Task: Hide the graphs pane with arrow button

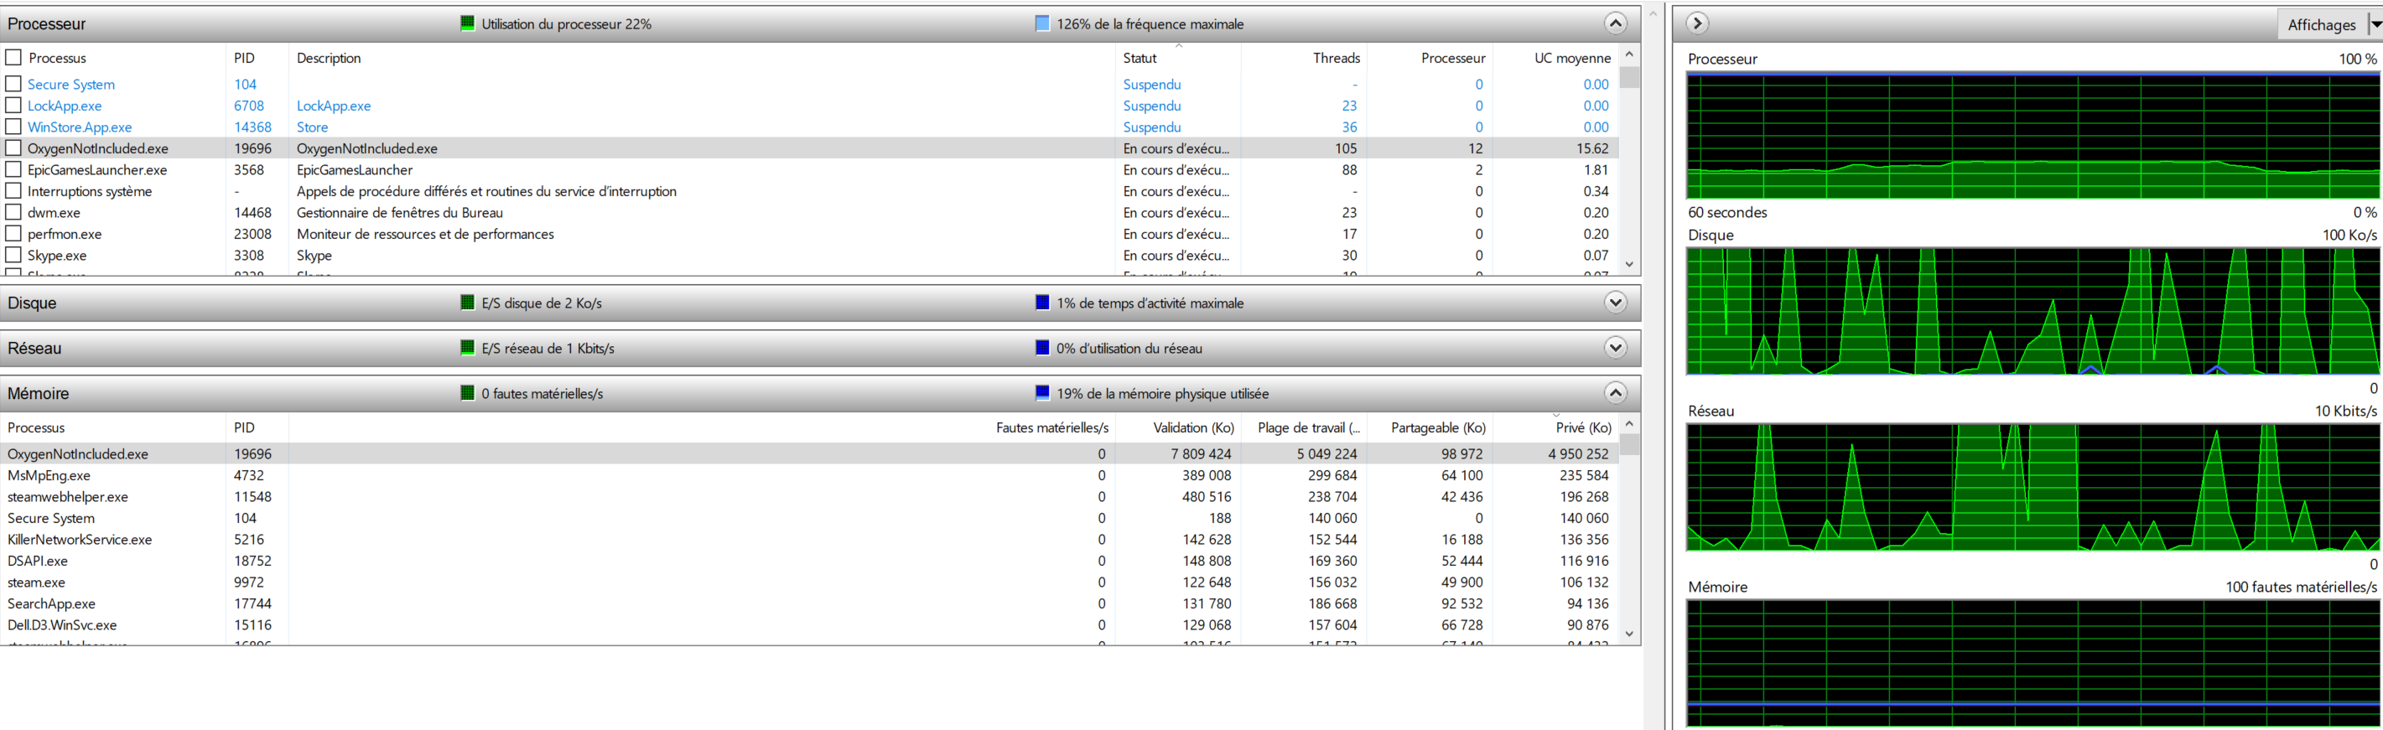Action: click(x=1696, y=24)
